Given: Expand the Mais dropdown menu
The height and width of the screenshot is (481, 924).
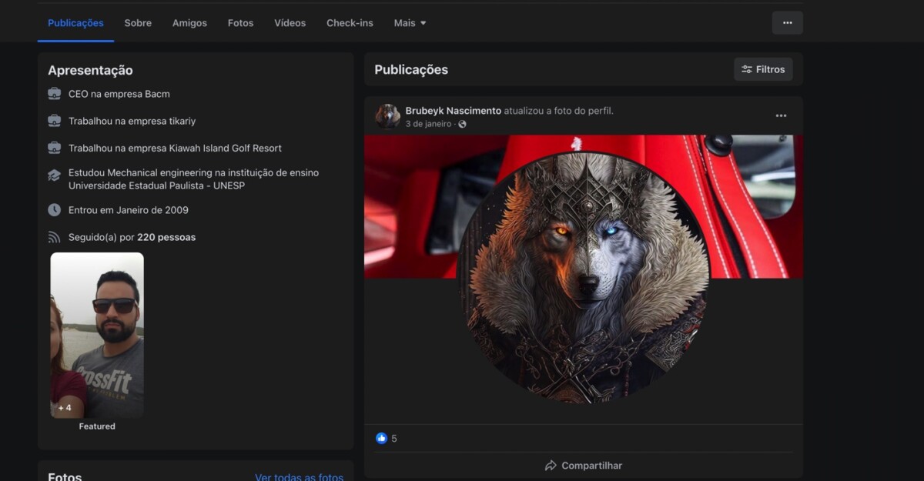Looking at the screenshot, I should [x=410, y=23].
